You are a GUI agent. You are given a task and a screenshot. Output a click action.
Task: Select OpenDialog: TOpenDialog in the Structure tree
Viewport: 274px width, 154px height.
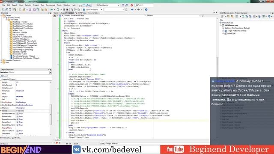pyautogui.click(x=23, y=50)
